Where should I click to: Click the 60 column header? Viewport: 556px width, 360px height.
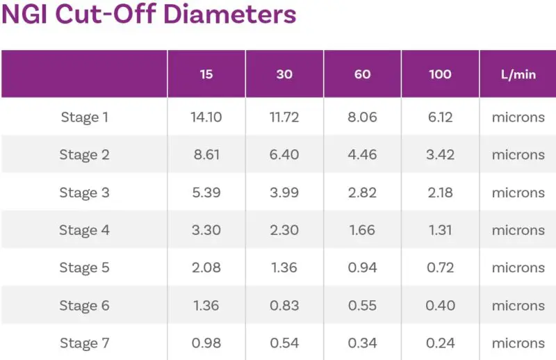click(362, 74)
